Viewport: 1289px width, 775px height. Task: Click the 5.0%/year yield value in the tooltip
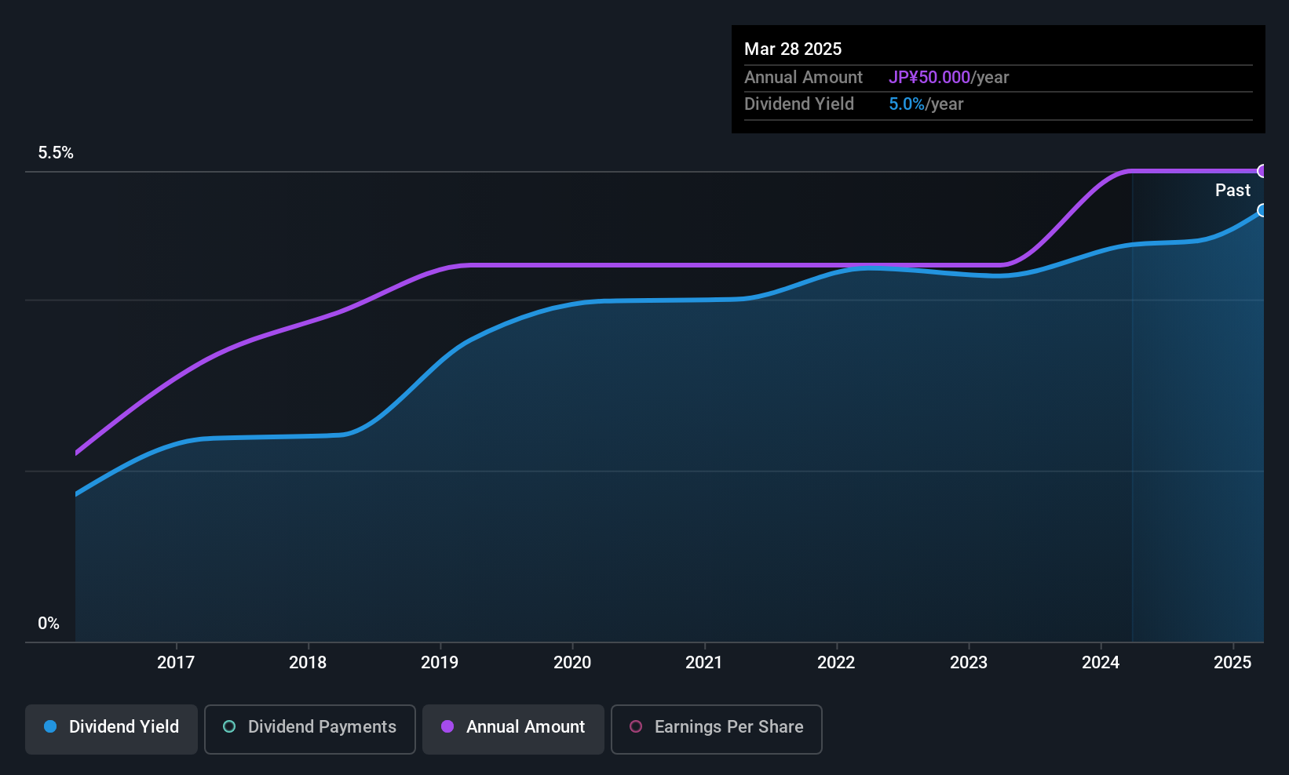tap(926, 104)
